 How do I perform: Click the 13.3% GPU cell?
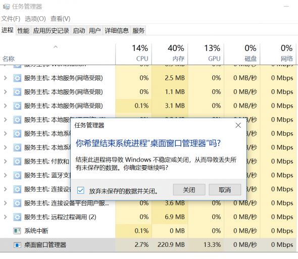point(206,245)
